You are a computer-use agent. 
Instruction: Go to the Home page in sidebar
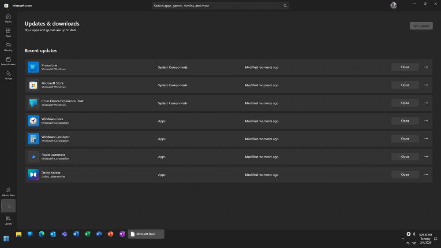pyautogui.click(x=8, y=18)
